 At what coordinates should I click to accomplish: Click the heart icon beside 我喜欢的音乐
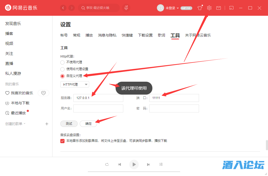click(7, 93)
